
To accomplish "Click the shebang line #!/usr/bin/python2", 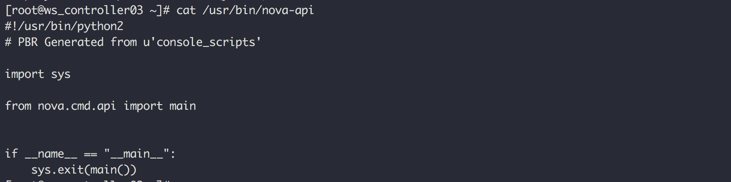I will coord(64,26).
